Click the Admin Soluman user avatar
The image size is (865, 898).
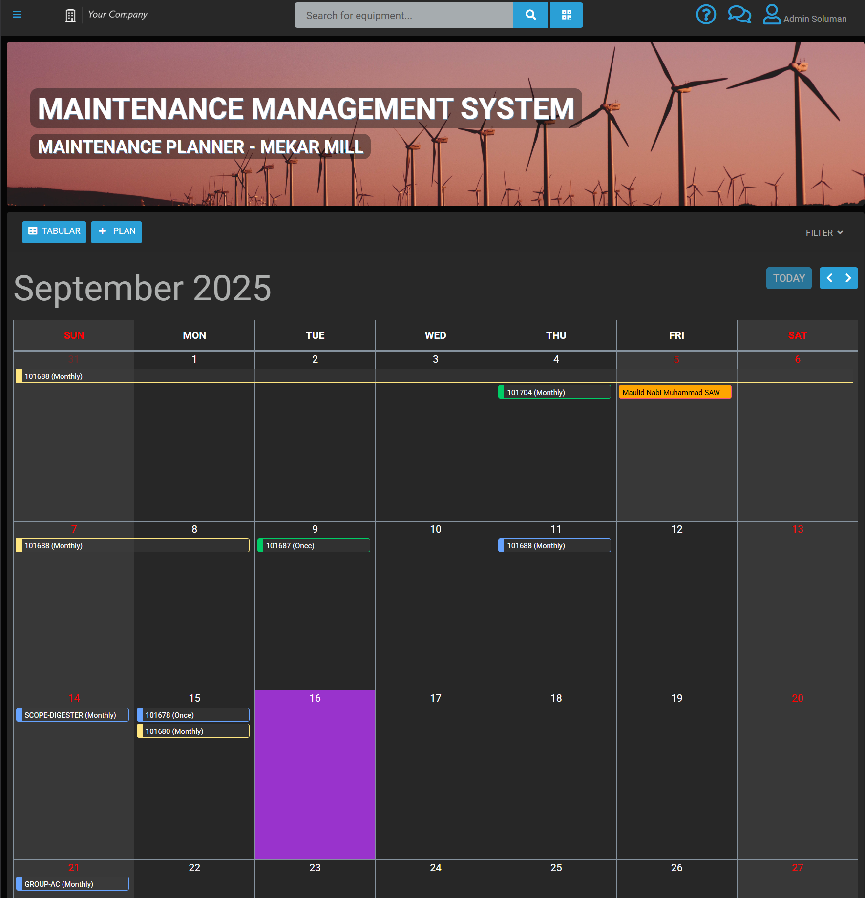[772, 15]
